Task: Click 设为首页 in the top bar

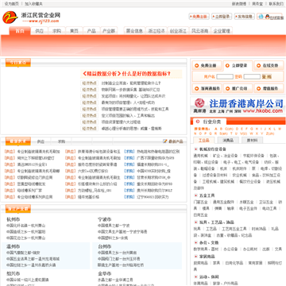Action: pyautogui.click(x=12, y=4)
